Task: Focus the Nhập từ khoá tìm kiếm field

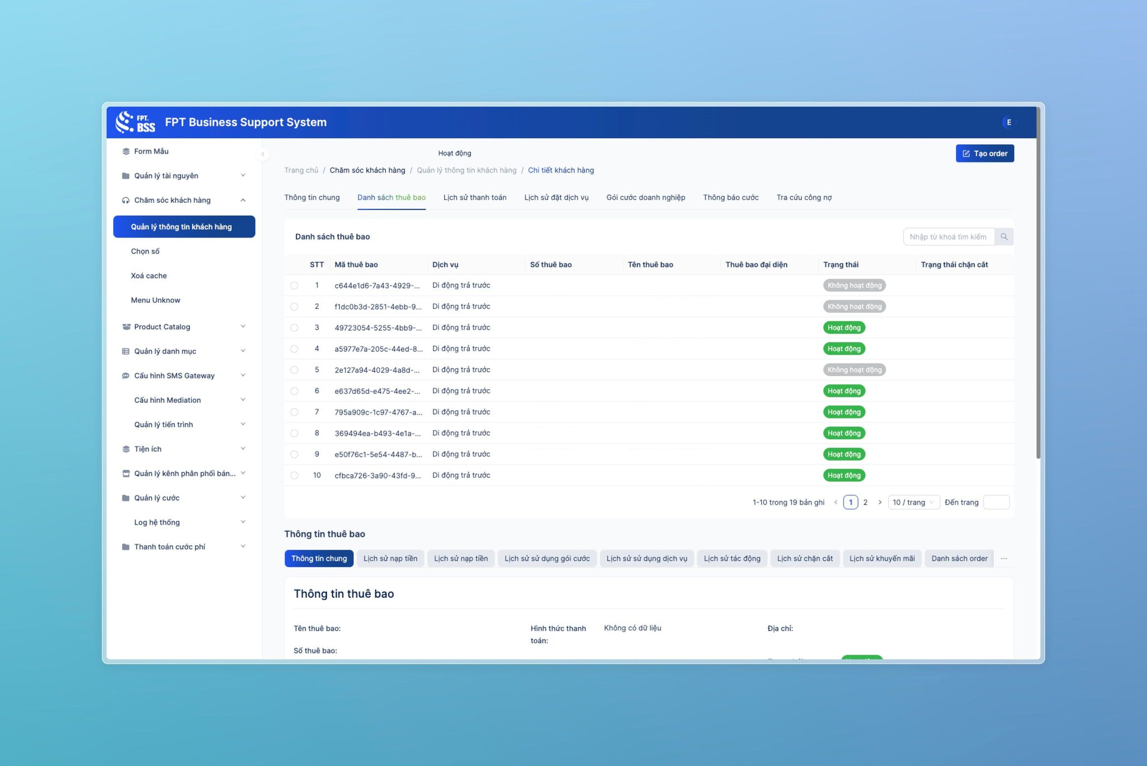Action: pyautogui.click(x=949, y=237)
